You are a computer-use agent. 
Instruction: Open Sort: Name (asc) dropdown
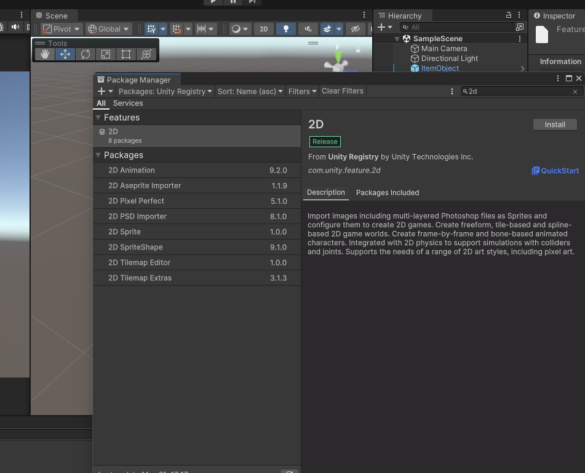(250, 91)
